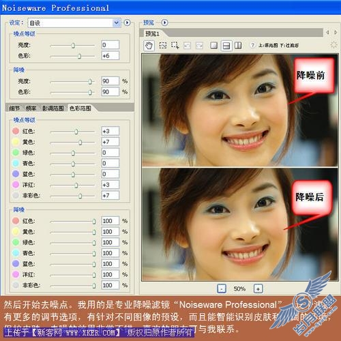This screenshot has height=341, width=341.
Task: Zoom out with the minus button
Action: (222, 288)
